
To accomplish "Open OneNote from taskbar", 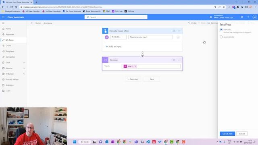I will pos(112,142).
